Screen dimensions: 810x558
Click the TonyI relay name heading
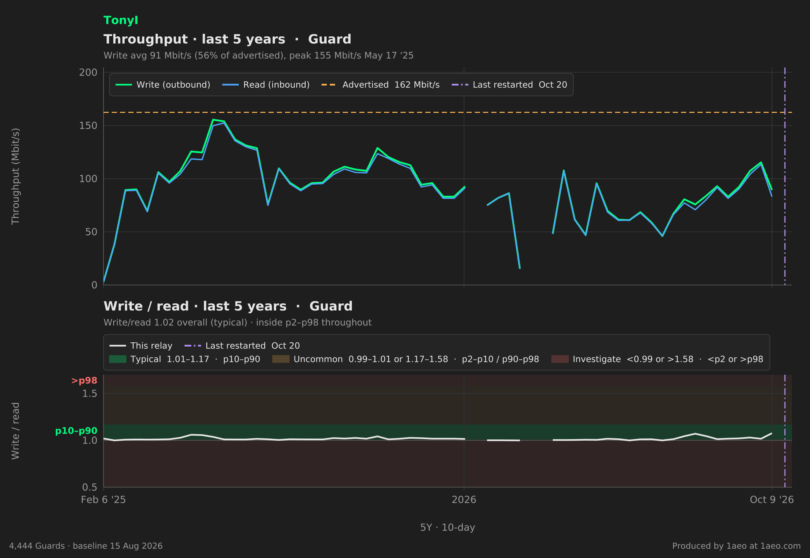coord(121,20)
